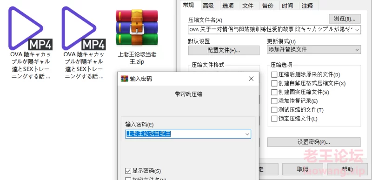Screen dimensions: 372x180
Task: Expand the 输入密码 history dropdown arrow
Action: 247,134
